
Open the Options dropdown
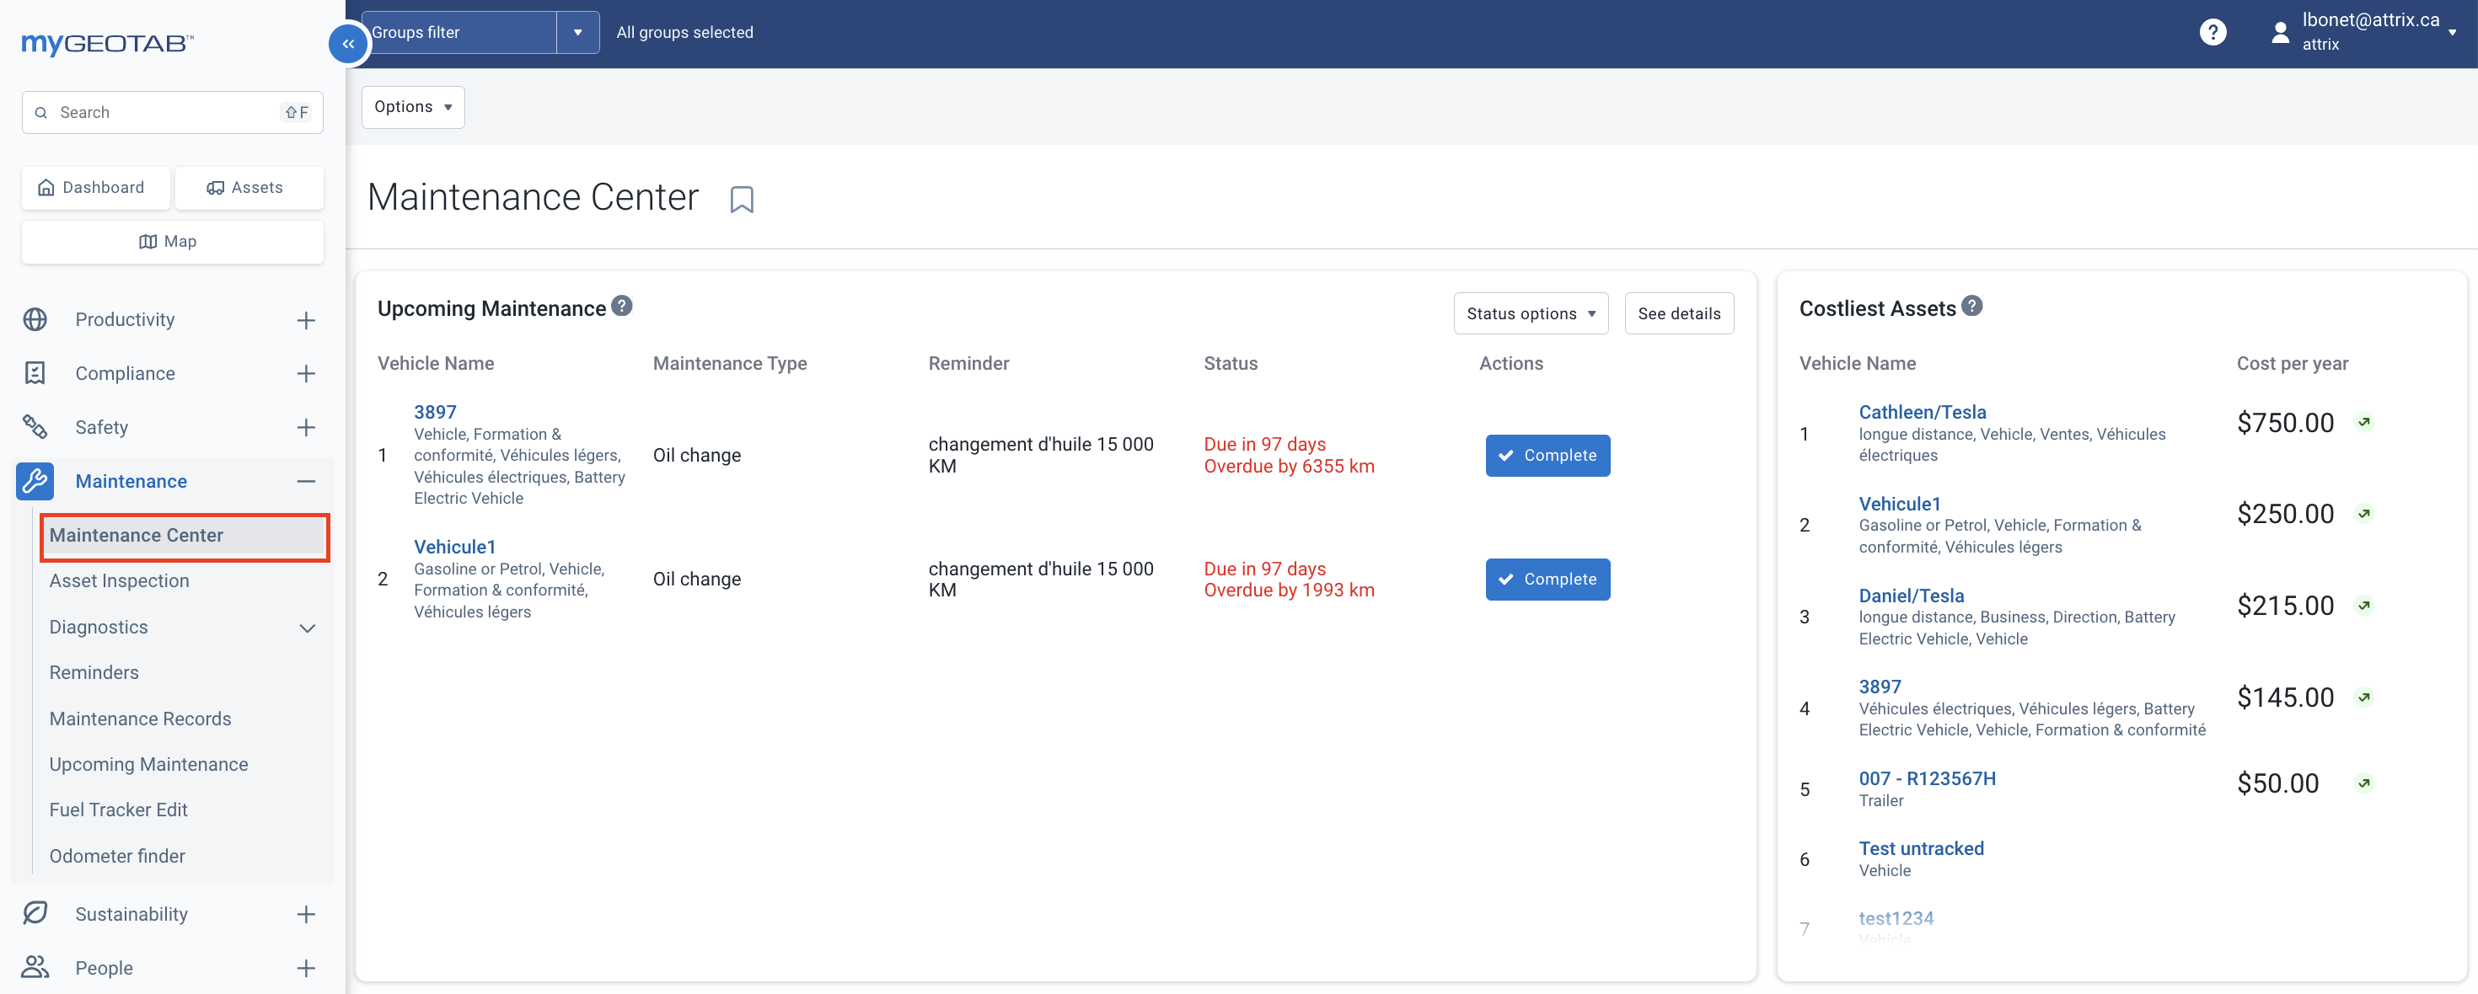pos(413,107)
